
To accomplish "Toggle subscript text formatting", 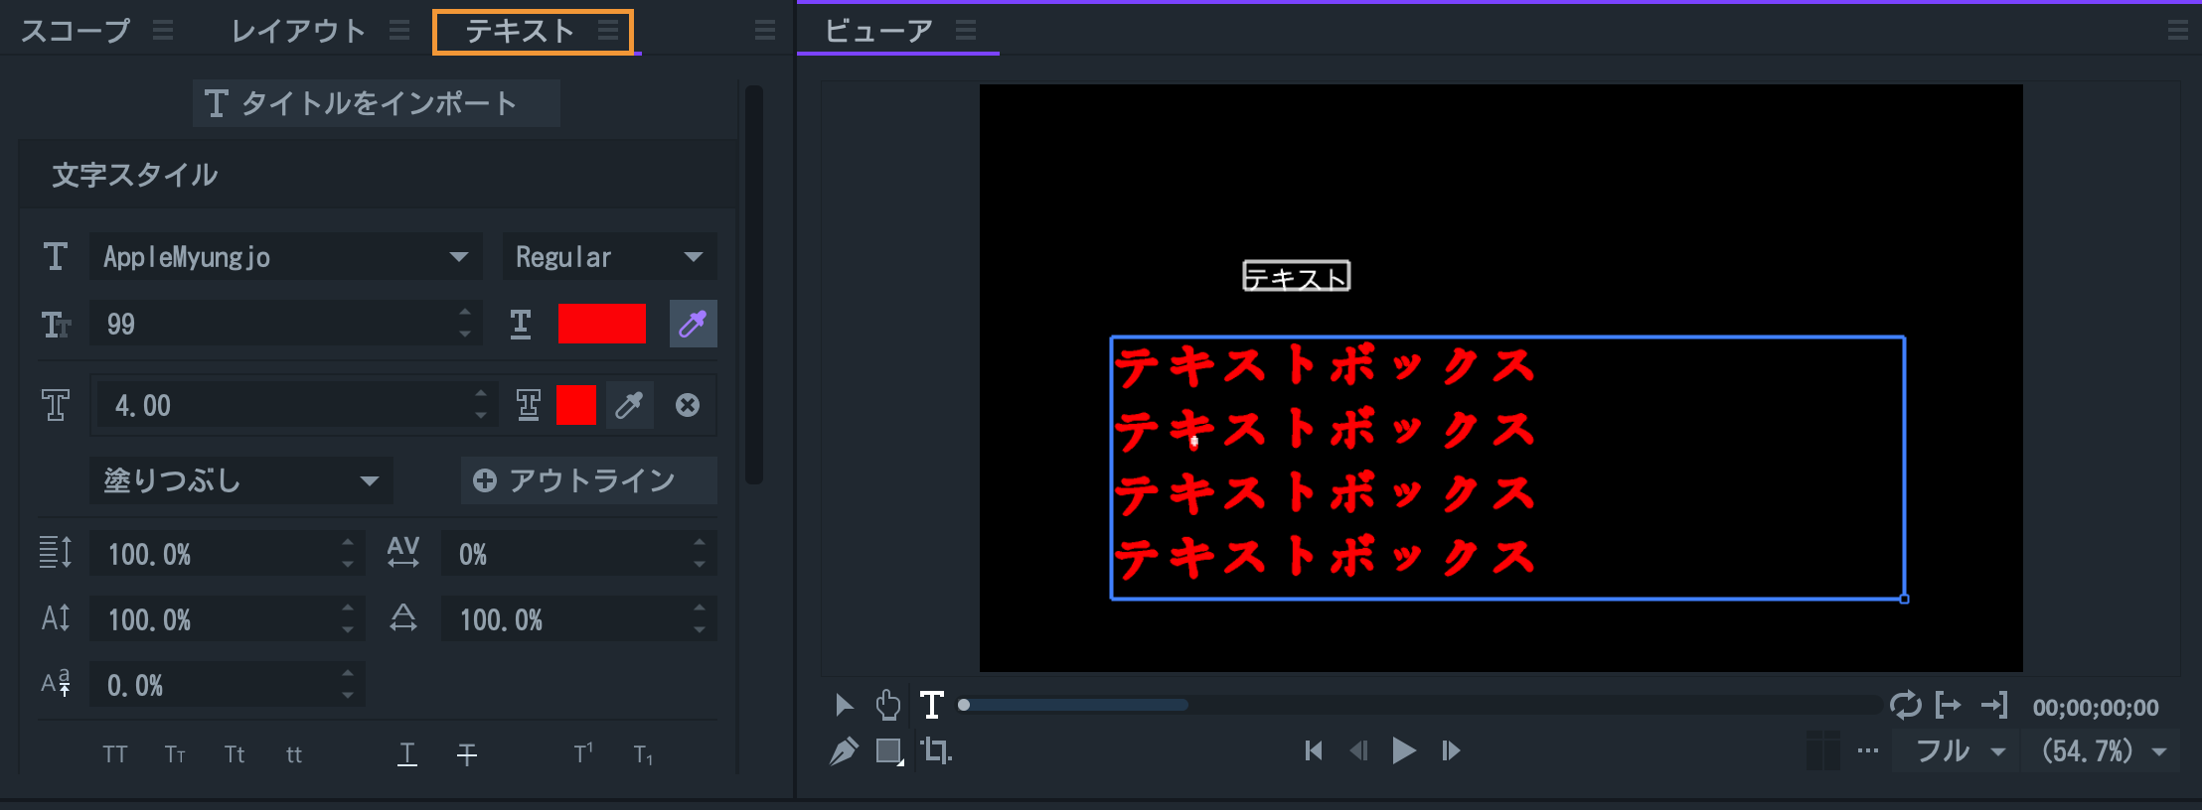I will click(x=643, y=754).
